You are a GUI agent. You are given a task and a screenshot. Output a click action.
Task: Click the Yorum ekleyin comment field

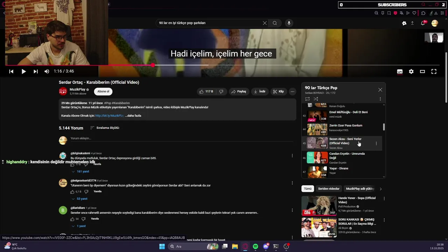(182, 139)
